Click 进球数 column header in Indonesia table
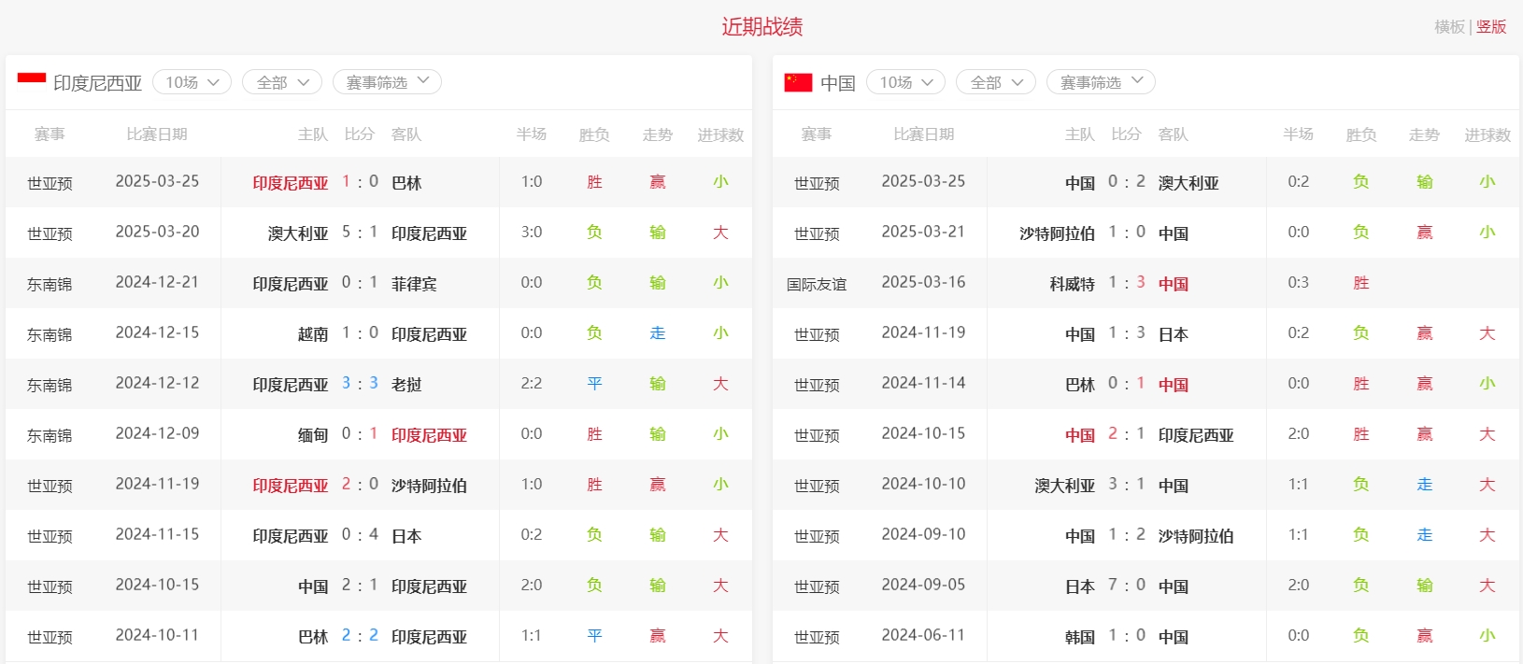 (720, 134)
